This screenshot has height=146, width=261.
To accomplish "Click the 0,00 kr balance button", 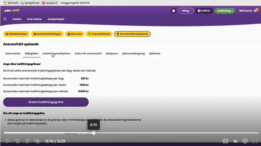I will coord(204,11).
